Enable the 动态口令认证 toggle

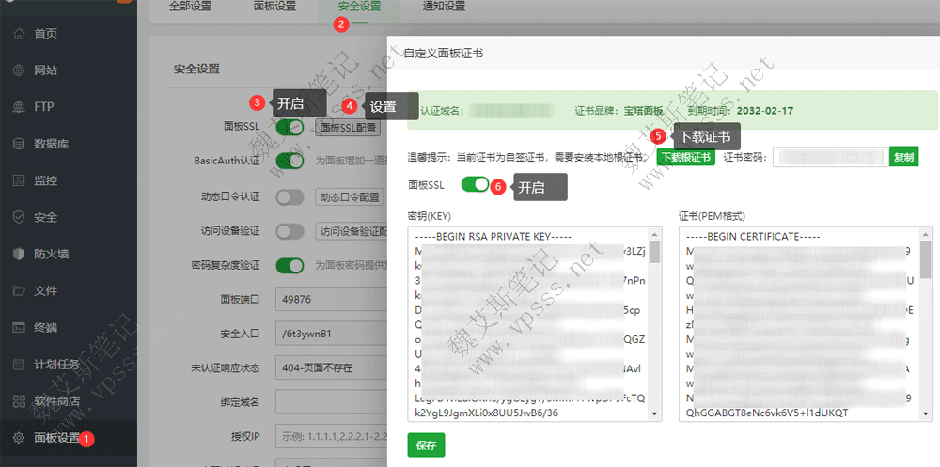tap(290, 196)
